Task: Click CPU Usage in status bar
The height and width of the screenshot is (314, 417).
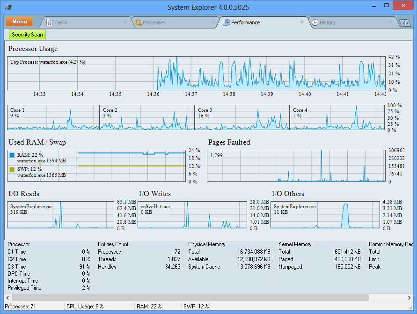Action: [85, 307]
